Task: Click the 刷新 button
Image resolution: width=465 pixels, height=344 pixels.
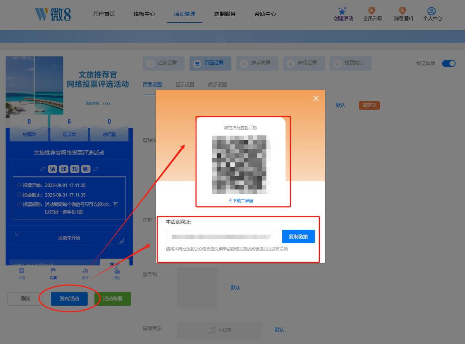Action: click(x=26, y=299)
